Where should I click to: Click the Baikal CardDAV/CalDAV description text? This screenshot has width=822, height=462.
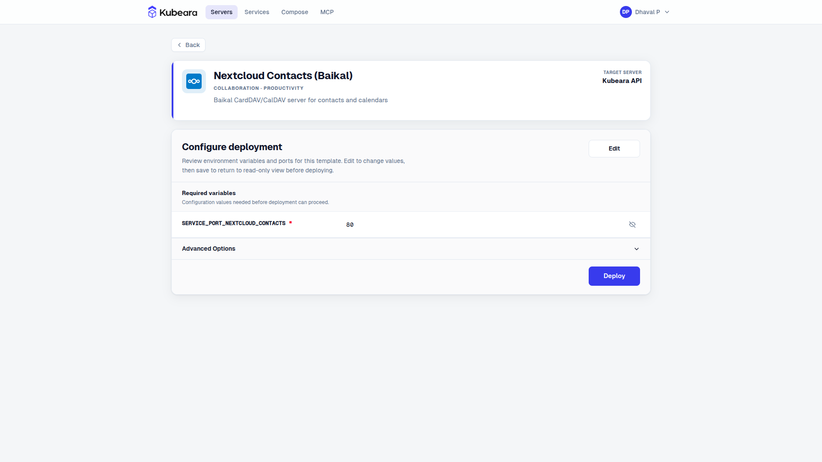[301, 100]
